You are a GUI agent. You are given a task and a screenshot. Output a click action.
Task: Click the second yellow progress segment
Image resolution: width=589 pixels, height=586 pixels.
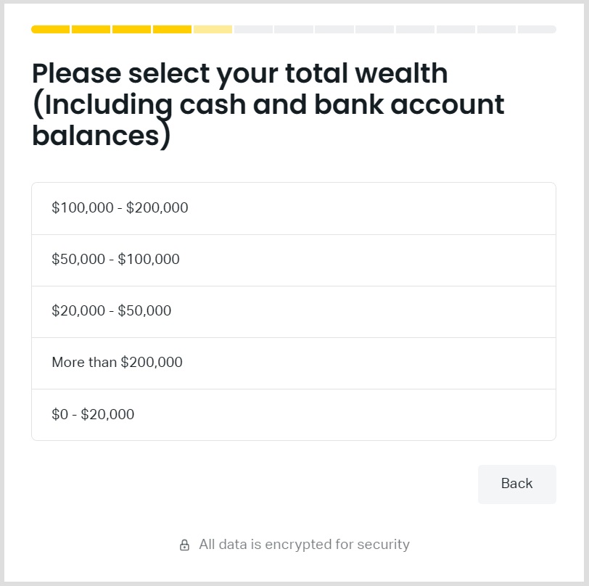pyautogui.click(x=91, y=30)
